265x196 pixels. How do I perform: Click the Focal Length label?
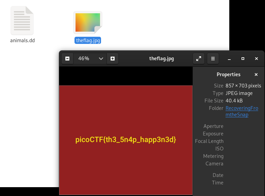(x=209, y=141)
